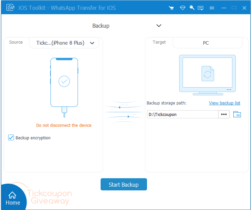251x210 pixels.
Task: Click the Source label
Action: pyautogui.click(x=16, y=42)
